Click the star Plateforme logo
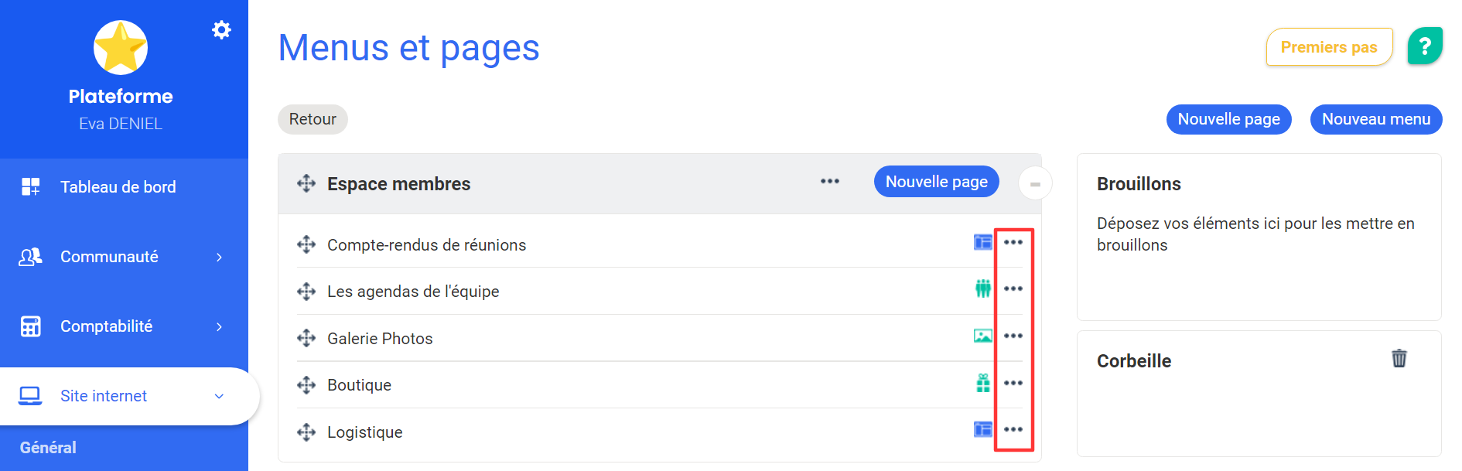The image size is (1462, 471). pyautogui.click(x=121, y=48)
